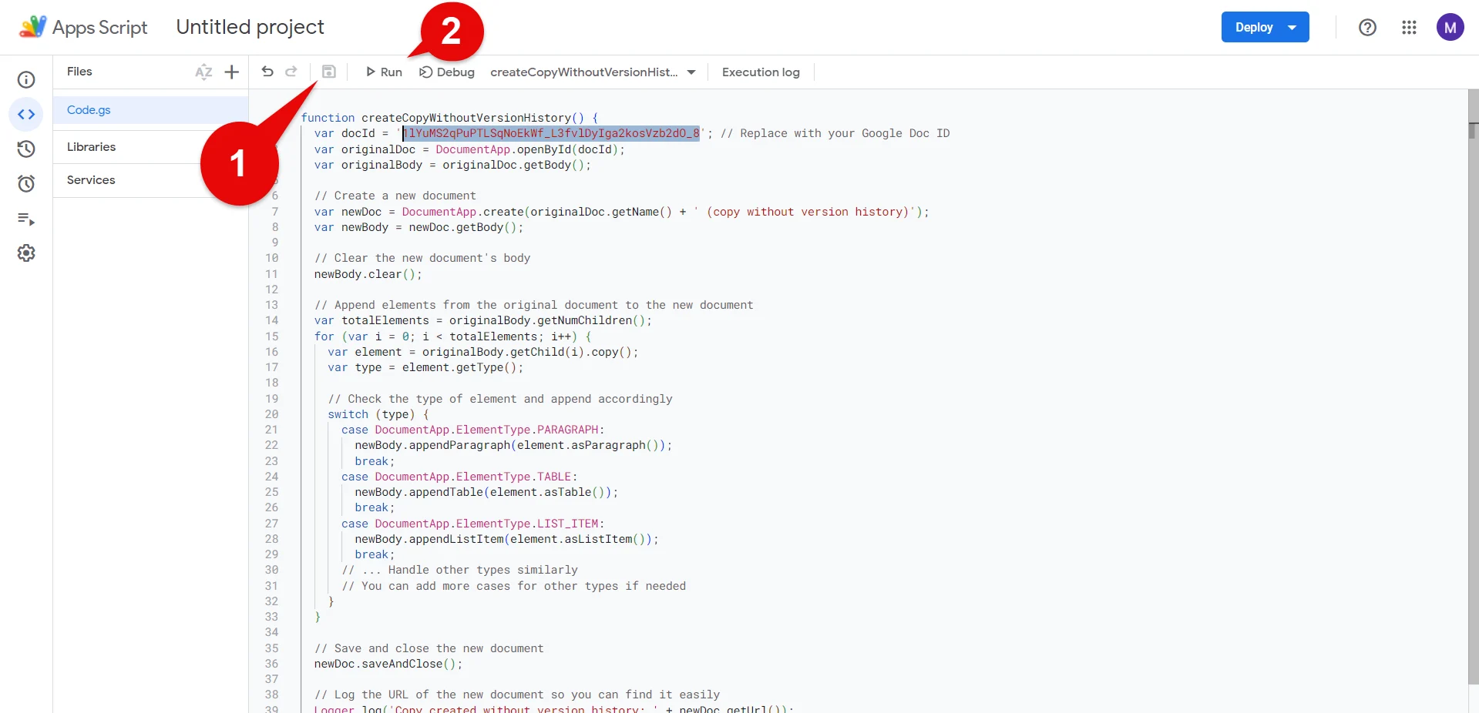Sort files alphabetically with AZ icon

click(x=203, y=72)
